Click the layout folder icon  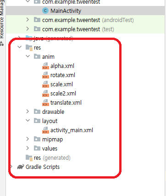(x=37, y=121)
